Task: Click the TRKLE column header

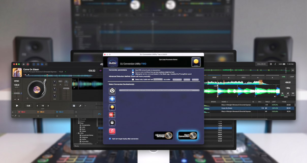Action: (x=267, y=102)
